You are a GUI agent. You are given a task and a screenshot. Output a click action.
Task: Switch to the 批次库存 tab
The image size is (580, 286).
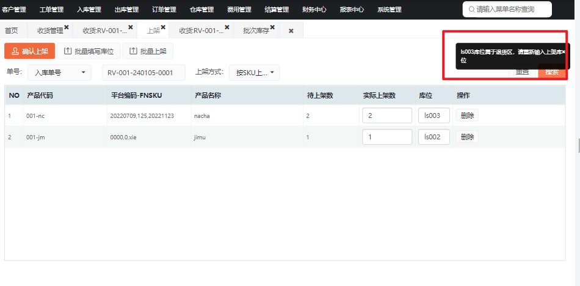click(x=256, y=31)
